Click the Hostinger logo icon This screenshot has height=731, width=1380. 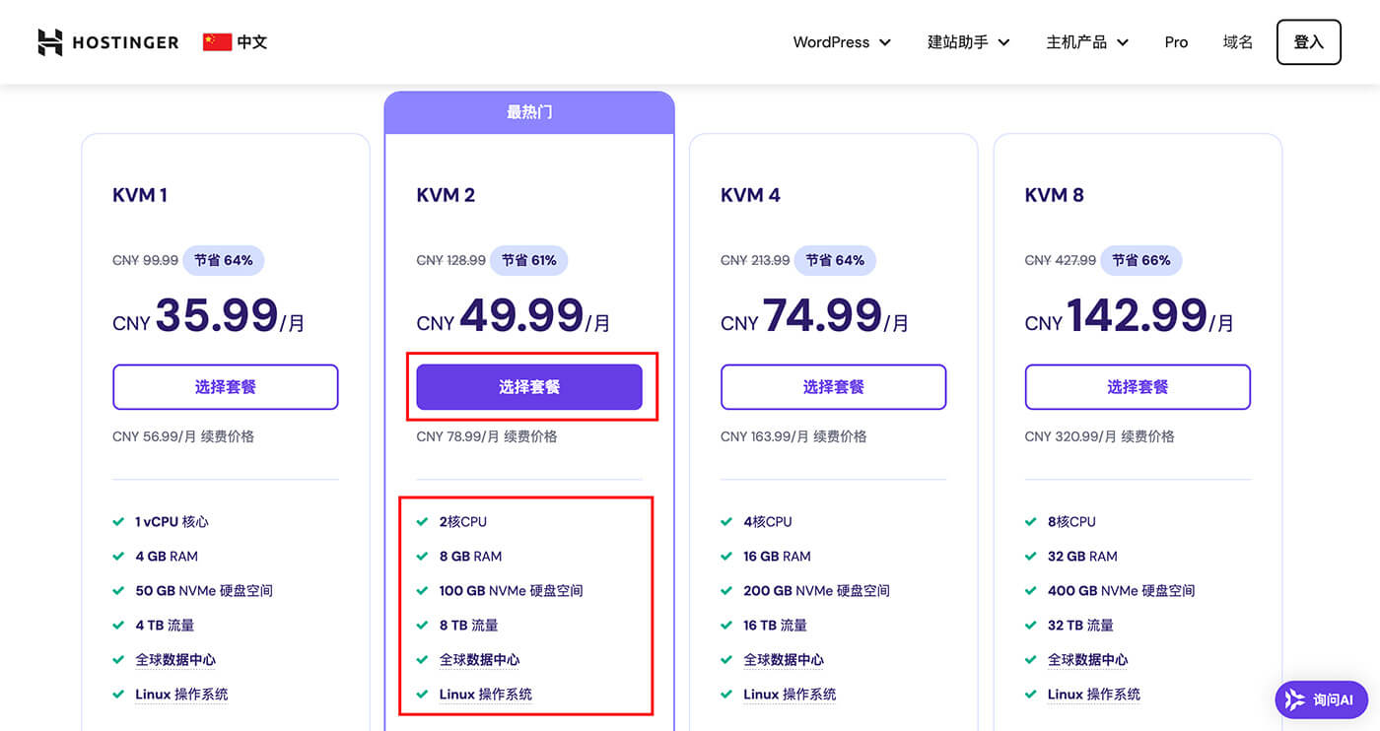pyautogui.click(x=50, y=42)
